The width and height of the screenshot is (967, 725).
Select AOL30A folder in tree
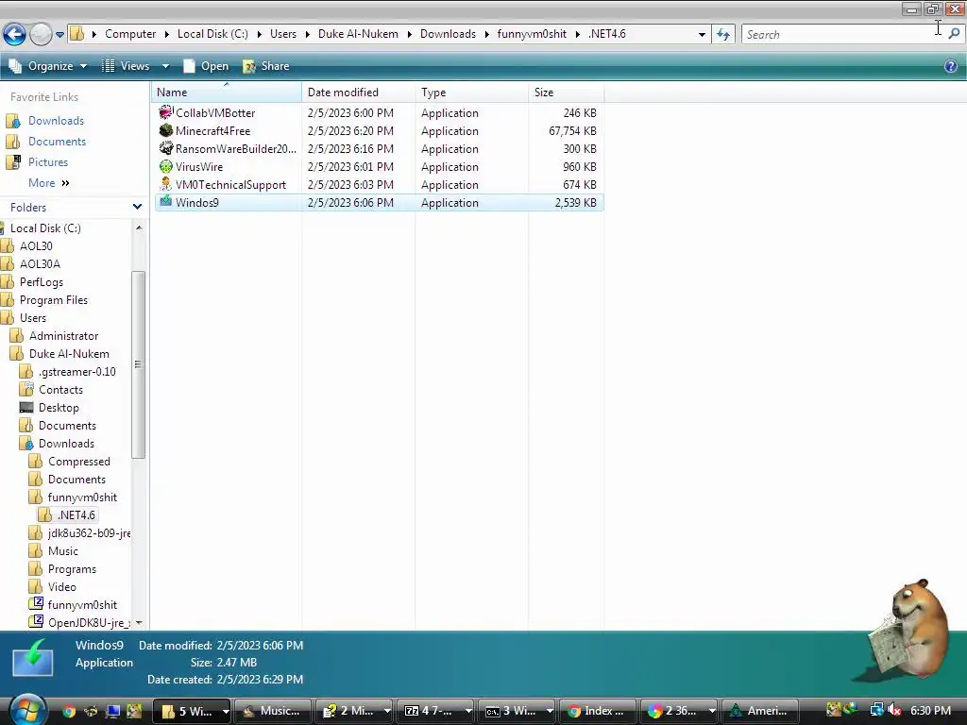40,264
